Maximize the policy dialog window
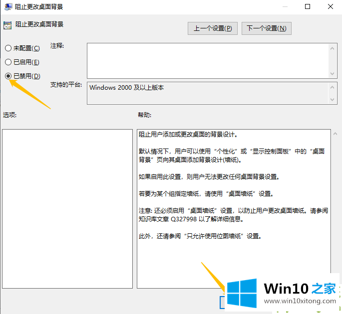Image resolution: width=342 pixels, height=314 pixels. tap(307, 7)
